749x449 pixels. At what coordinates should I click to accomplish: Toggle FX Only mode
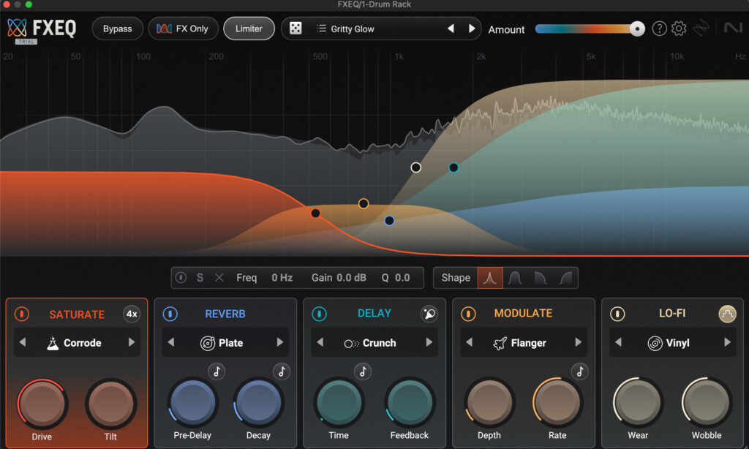(183, 29)
